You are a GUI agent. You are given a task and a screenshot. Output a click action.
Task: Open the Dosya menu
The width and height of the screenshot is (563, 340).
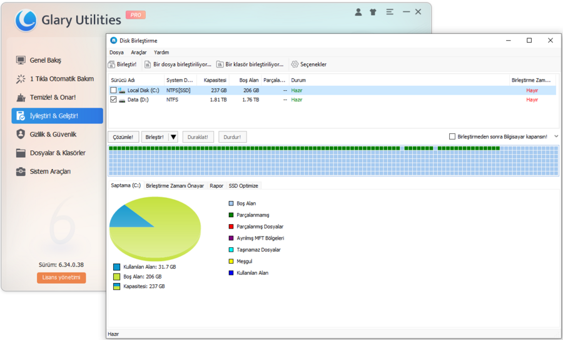click(116, 53)
